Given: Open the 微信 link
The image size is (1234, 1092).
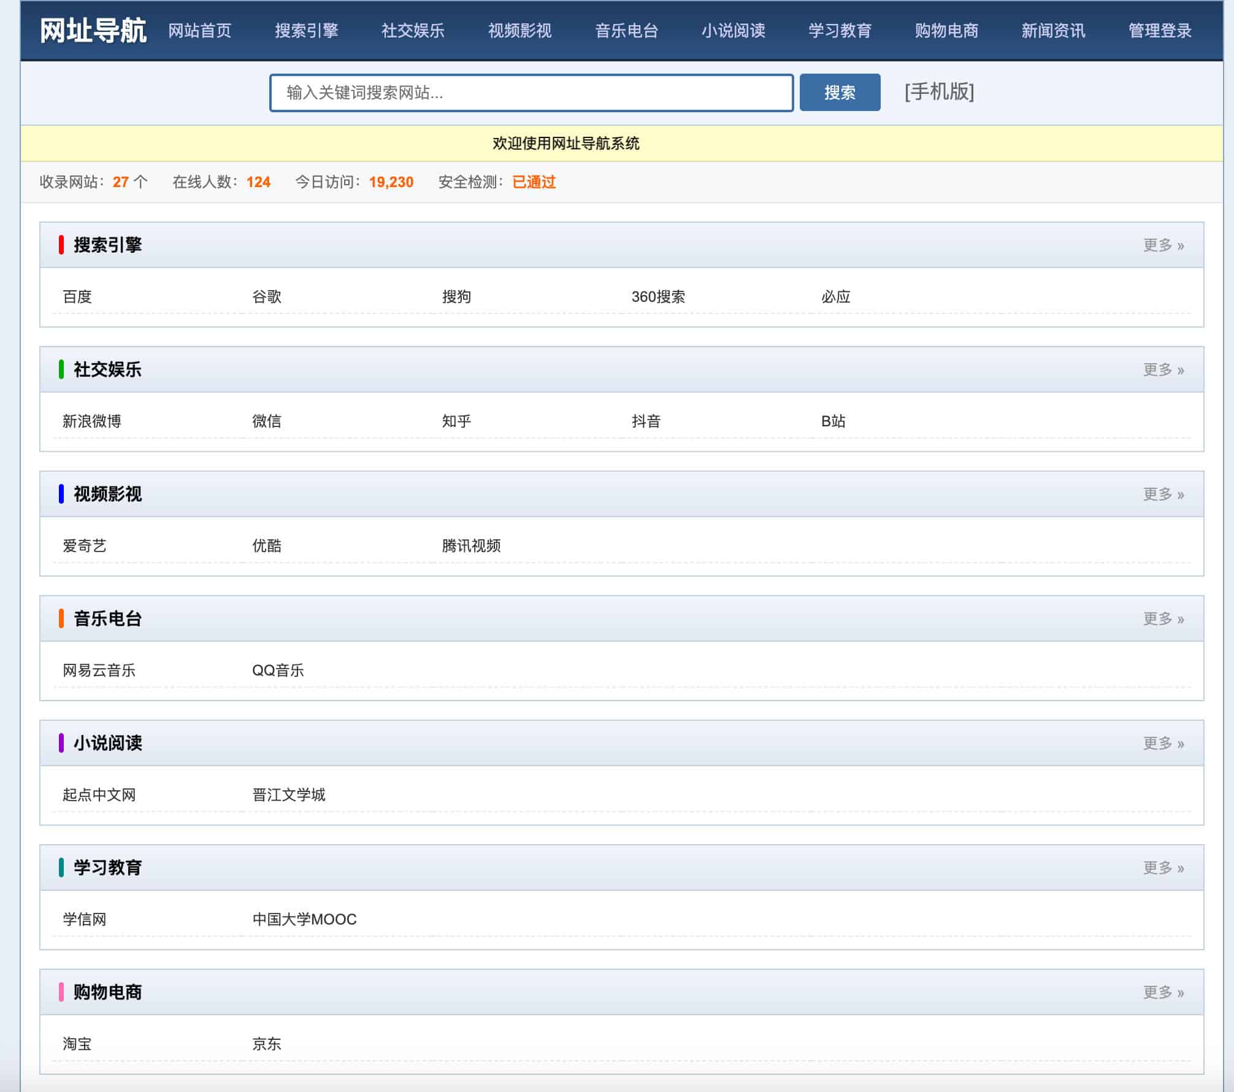Looking at the screenshot, I should coord(267,421).
